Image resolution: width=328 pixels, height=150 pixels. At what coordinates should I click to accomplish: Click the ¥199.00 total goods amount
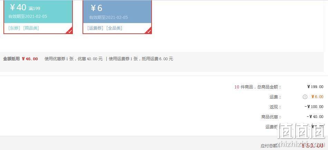315,87
